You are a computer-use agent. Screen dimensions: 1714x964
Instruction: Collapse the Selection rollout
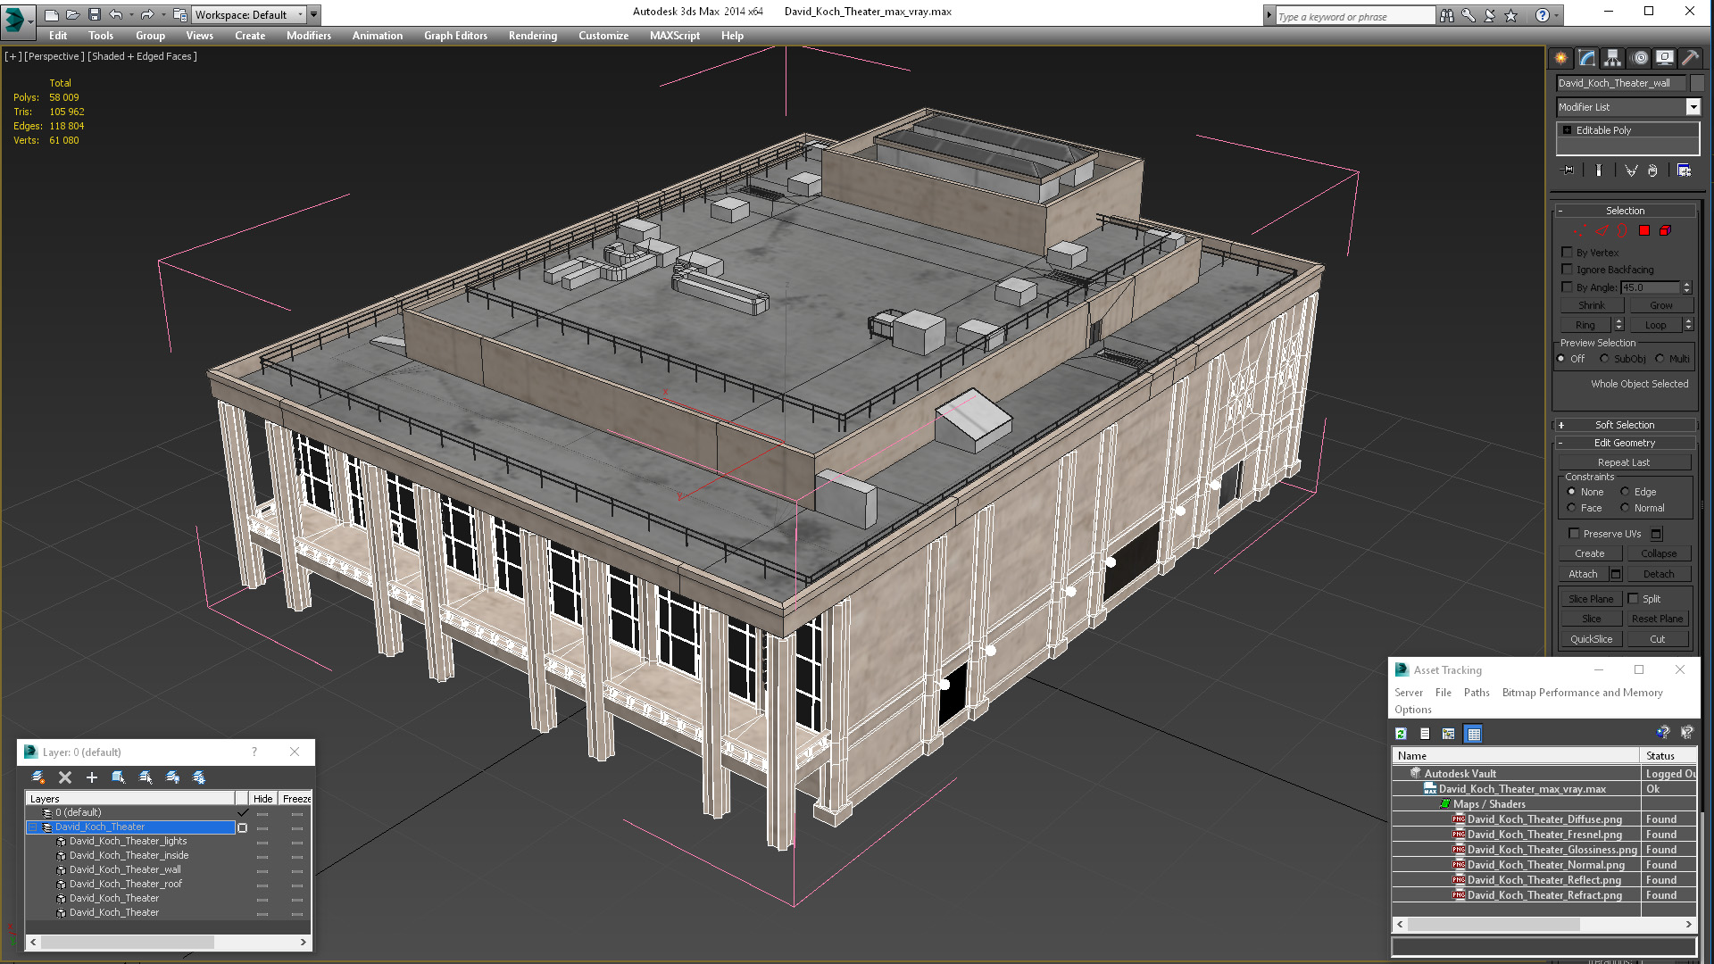click(x=1625, y=211)
